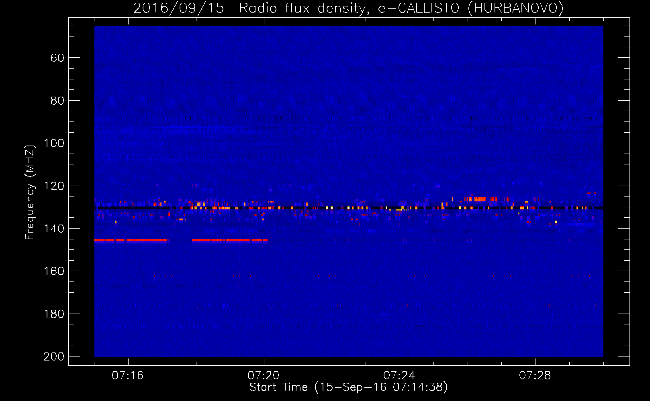The height and width of the screenshot is (401, 650).
Task: Click the 200 MHz frequency tick label
Action: pos(54,356)
